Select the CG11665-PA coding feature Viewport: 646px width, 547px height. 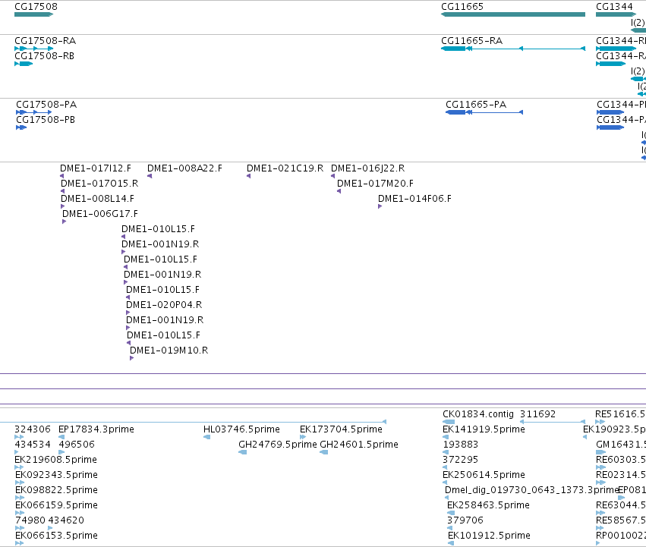484,112
